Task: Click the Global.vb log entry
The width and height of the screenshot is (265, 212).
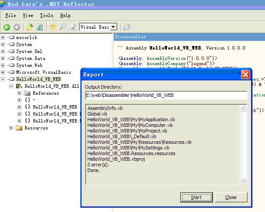Action: (97, 114)
